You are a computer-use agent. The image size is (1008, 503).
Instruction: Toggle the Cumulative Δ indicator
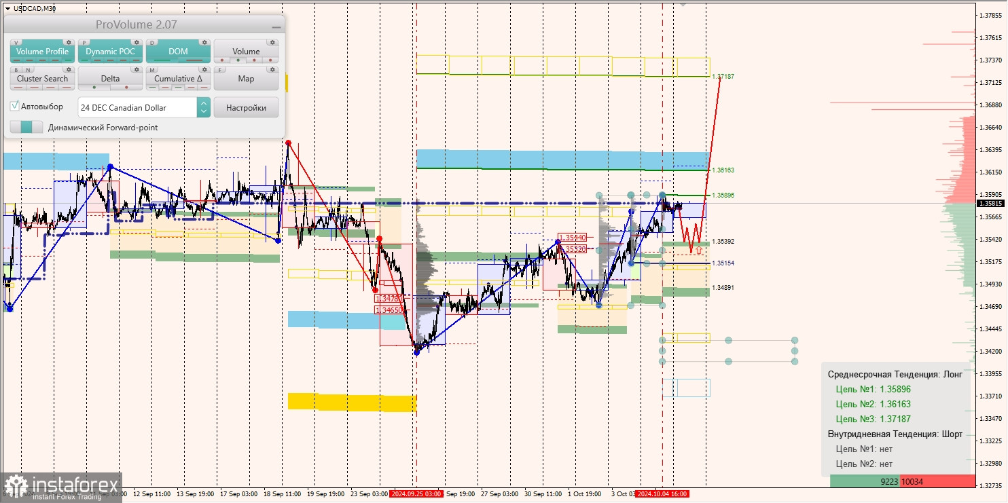click(x=178, y=79)
